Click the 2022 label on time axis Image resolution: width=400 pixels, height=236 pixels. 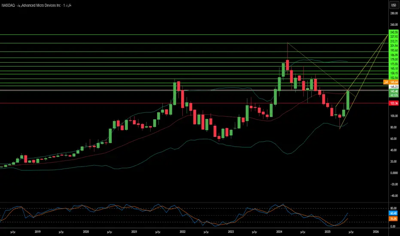[x=182, y=232]
